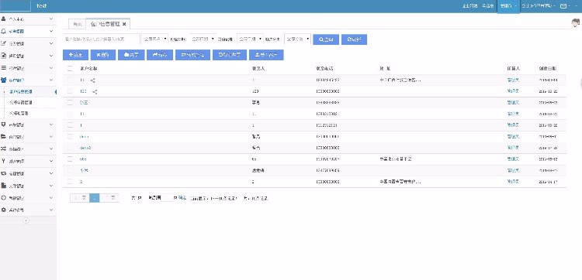Close the 客户信息管理 tab with its X
The width and height of the screenshot is (582, 280).
(124, 24)
